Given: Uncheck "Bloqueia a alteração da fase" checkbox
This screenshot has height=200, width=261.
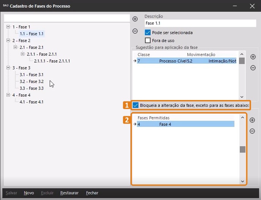Looking at the screenshot, I should click(x=136, y=105).
